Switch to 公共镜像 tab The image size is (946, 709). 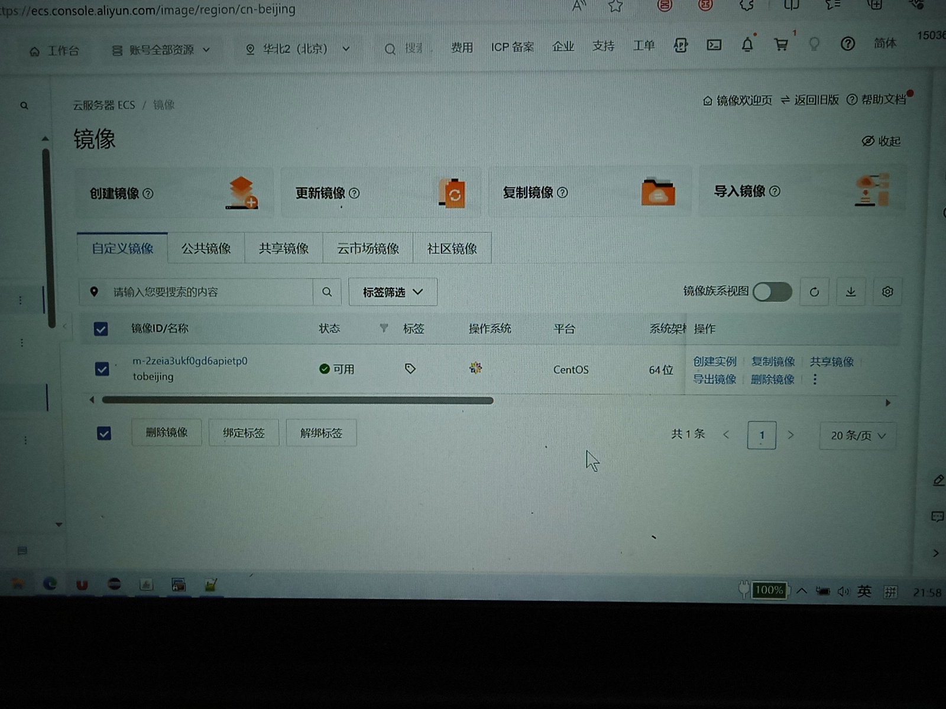point(206,249)
